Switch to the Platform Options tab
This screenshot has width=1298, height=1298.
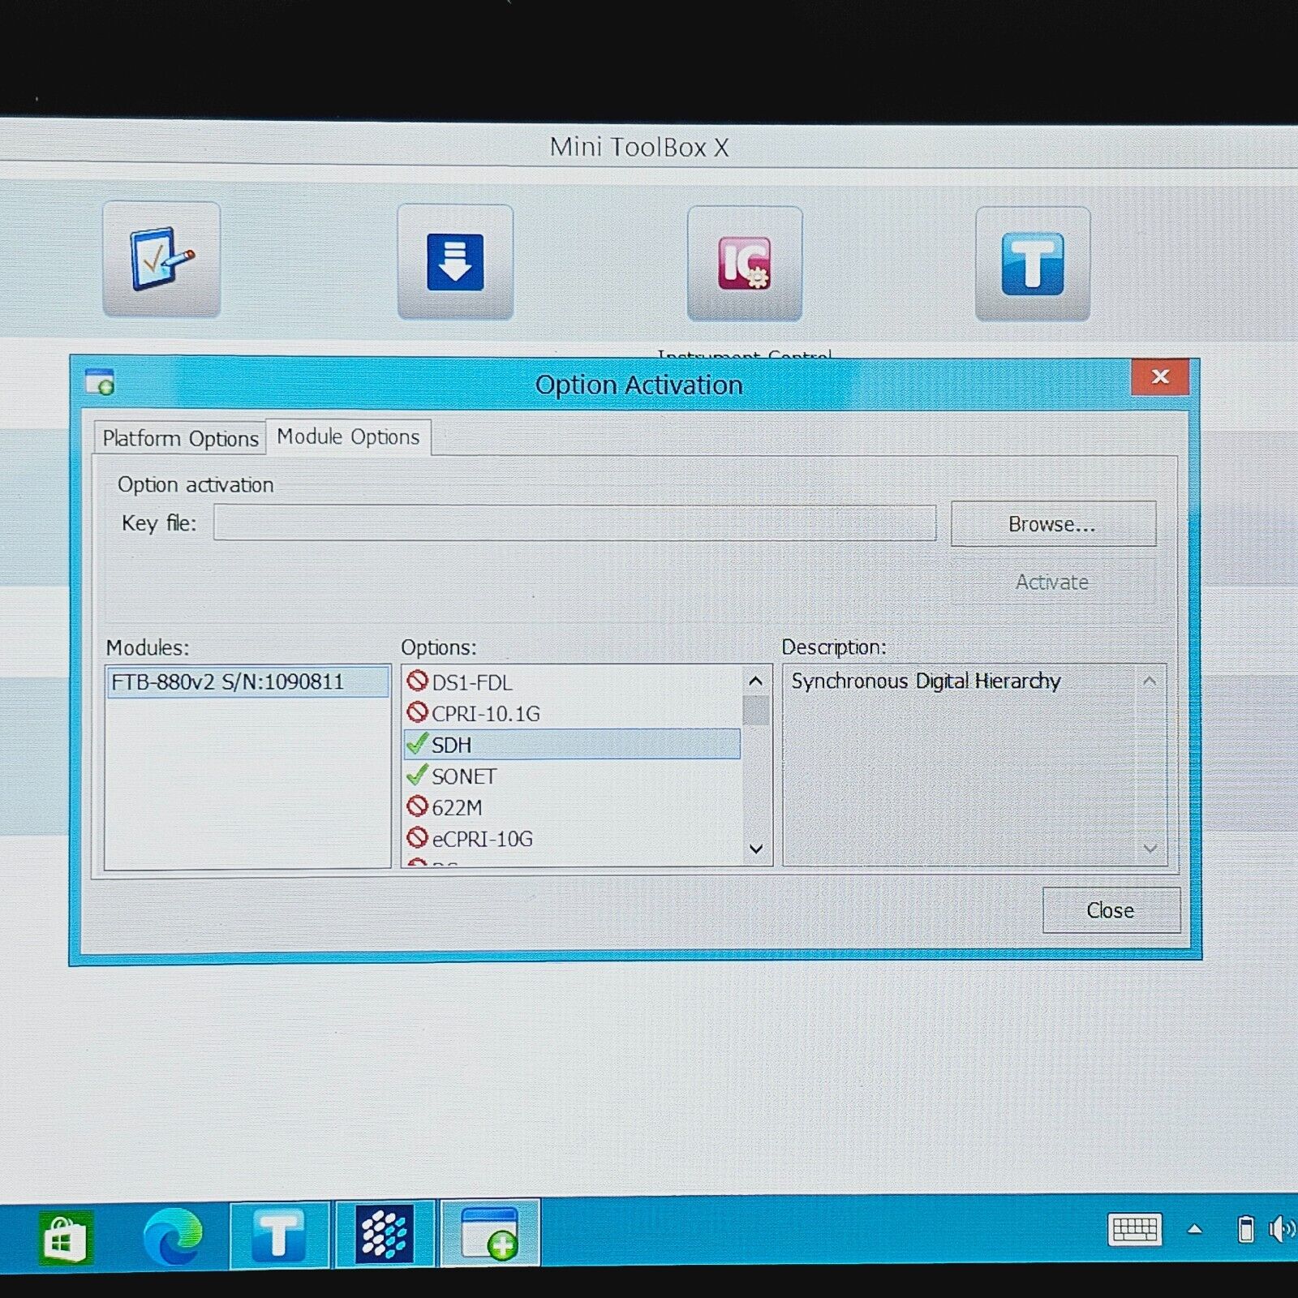tap(180, 439)
